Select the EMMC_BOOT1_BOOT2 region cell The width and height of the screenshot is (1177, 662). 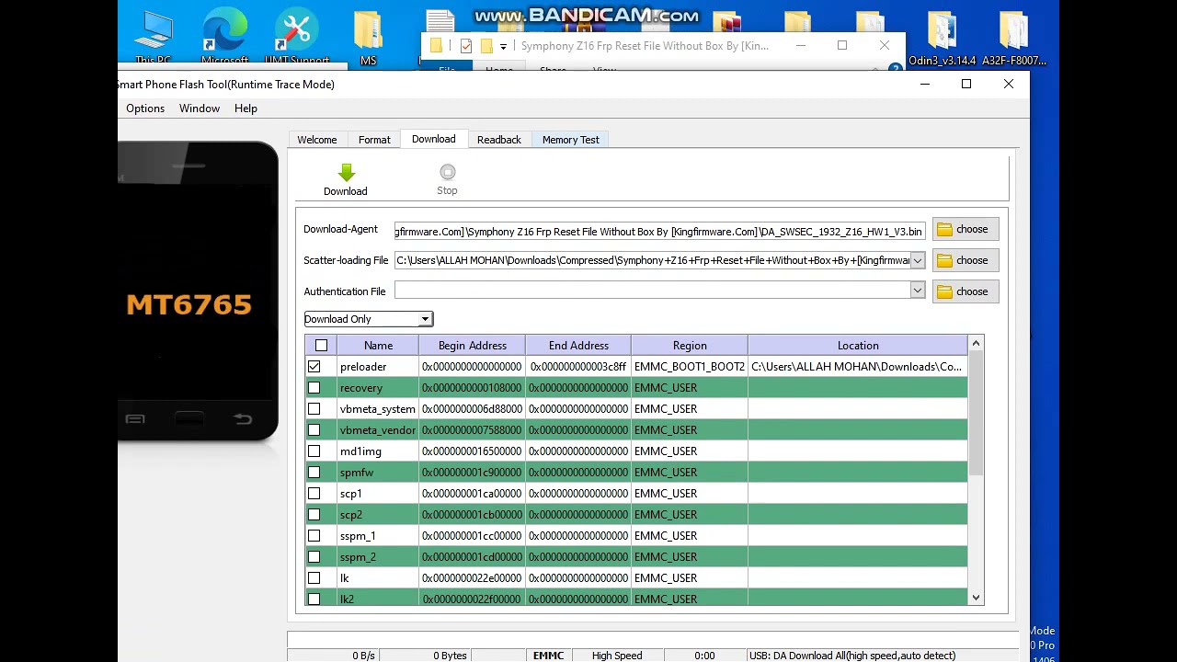coord(690,367)
